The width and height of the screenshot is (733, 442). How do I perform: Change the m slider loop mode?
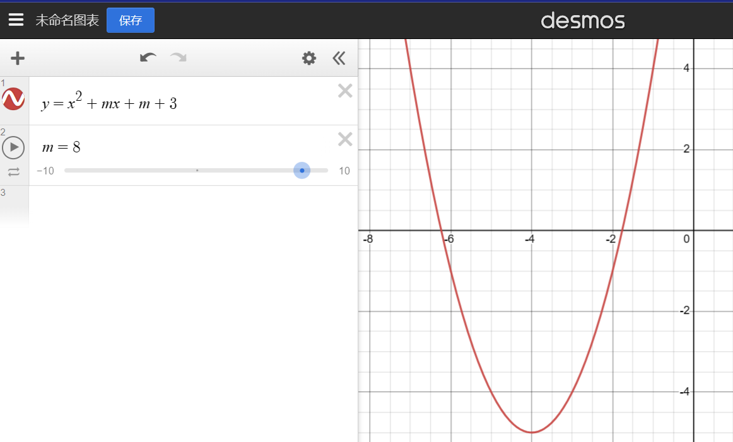[x=13, y=173]
